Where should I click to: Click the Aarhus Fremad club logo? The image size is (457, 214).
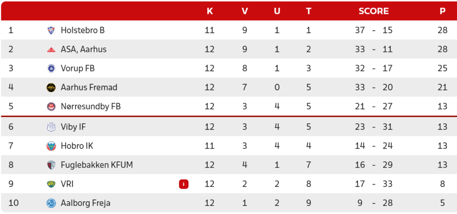coord(51,88)
